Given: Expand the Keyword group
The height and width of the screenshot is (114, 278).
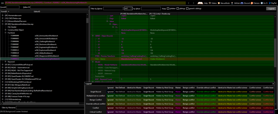Looking at the screenshot, I should coord(6,62).
